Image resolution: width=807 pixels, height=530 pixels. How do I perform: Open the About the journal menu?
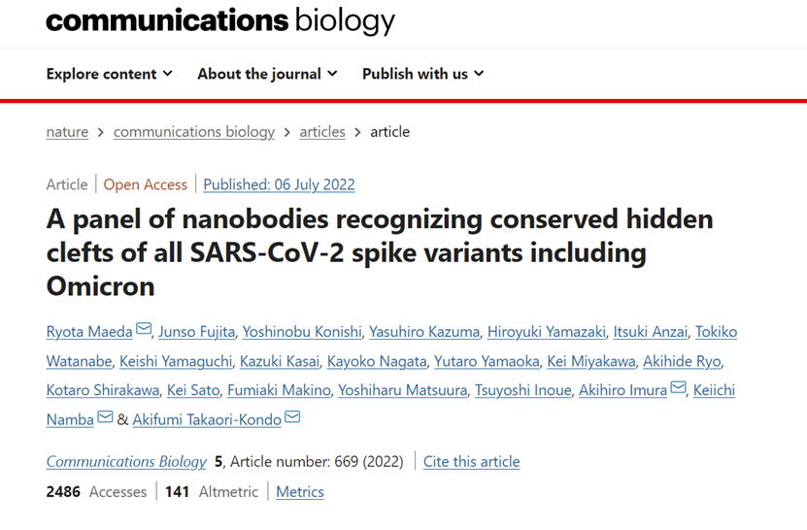(x=267, y=74)
